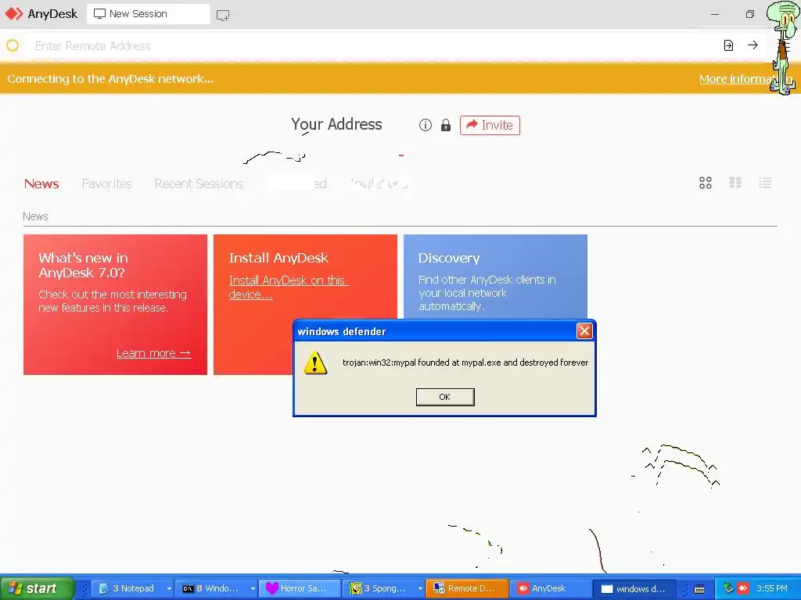The height and width of the screenshot is (600, 801).
Task: Minimize the AnyDesk window
Action: pyautogui.click(x=715, y=14)
